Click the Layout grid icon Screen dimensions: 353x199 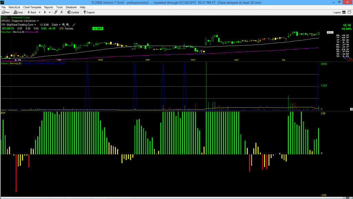pos(344,12)
